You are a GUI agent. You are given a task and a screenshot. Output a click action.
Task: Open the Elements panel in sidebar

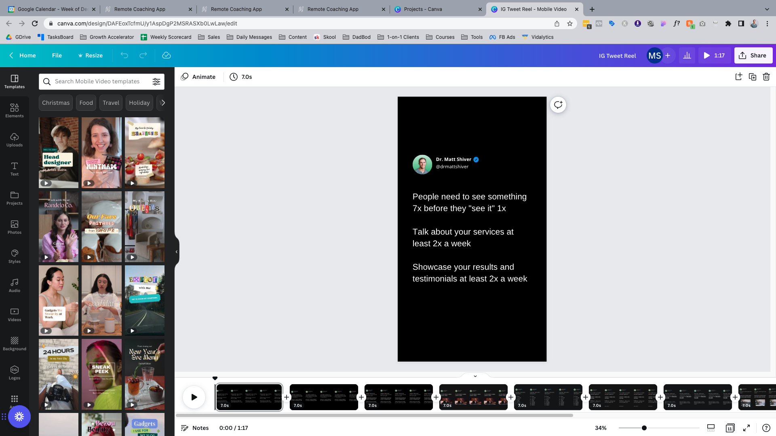click(x=15, y=110)
